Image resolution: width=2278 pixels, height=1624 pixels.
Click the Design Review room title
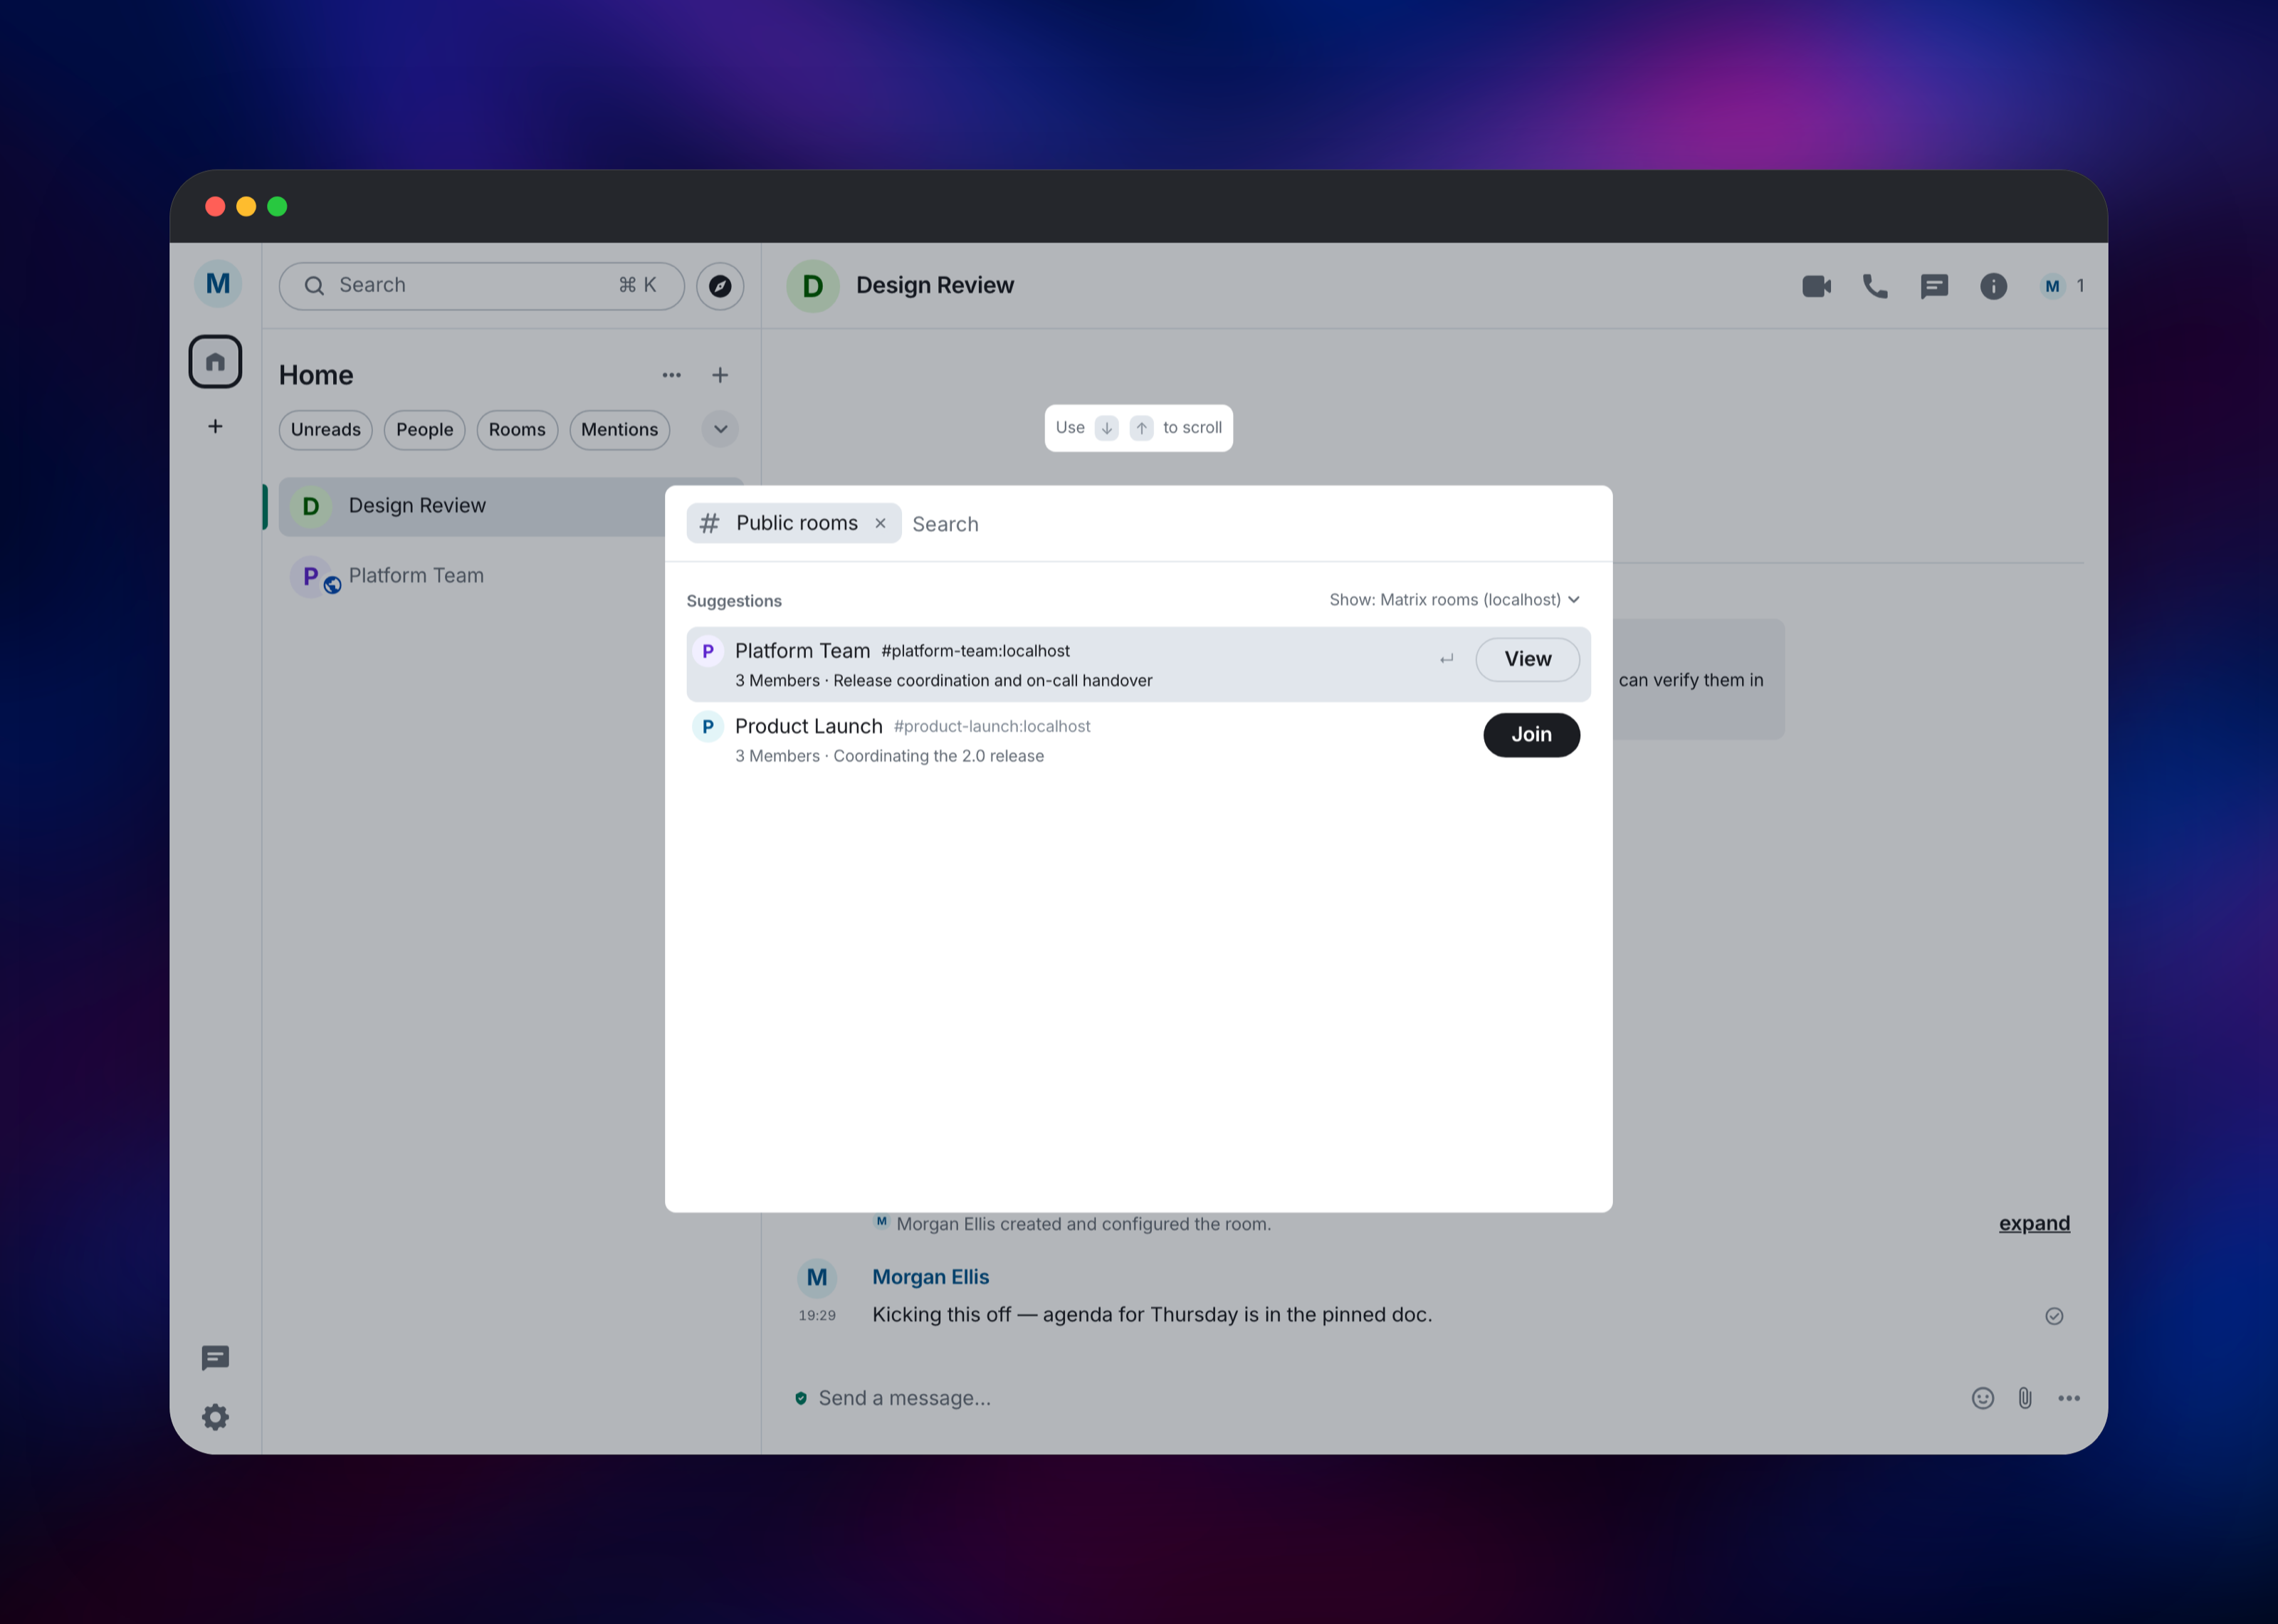point(935,286)
